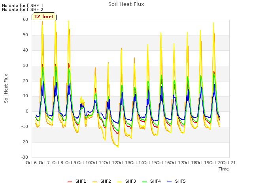Toggle SHF1 series in the legend
253x189 pixels.
pyautogui.click(x=77, y=181)
